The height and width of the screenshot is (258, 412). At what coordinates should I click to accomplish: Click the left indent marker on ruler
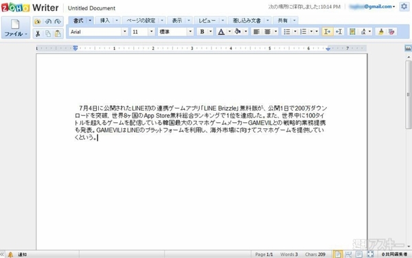click(76, 48)
